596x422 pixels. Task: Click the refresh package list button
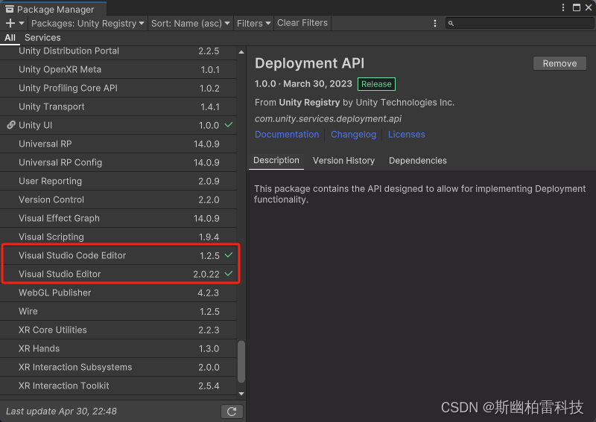tap(232, 412)
